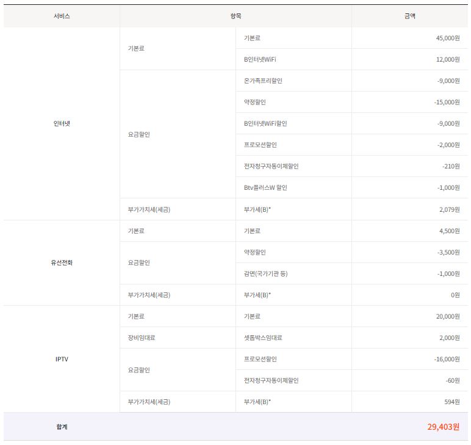Select the 셋톱박스임대료 item
The image size is (471, 445).
tap(262, 338)
